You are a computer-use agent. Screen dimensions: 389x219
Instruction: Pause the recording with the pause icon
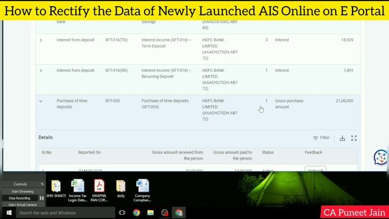[42, 198]
